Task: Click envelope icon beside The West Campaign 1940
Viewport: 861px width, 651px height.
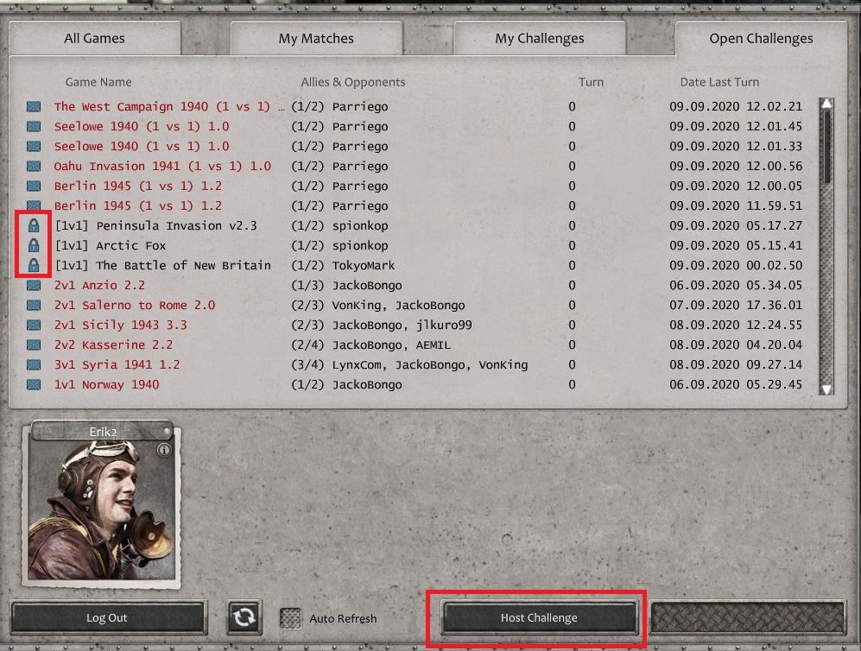Action: point(34,107)
